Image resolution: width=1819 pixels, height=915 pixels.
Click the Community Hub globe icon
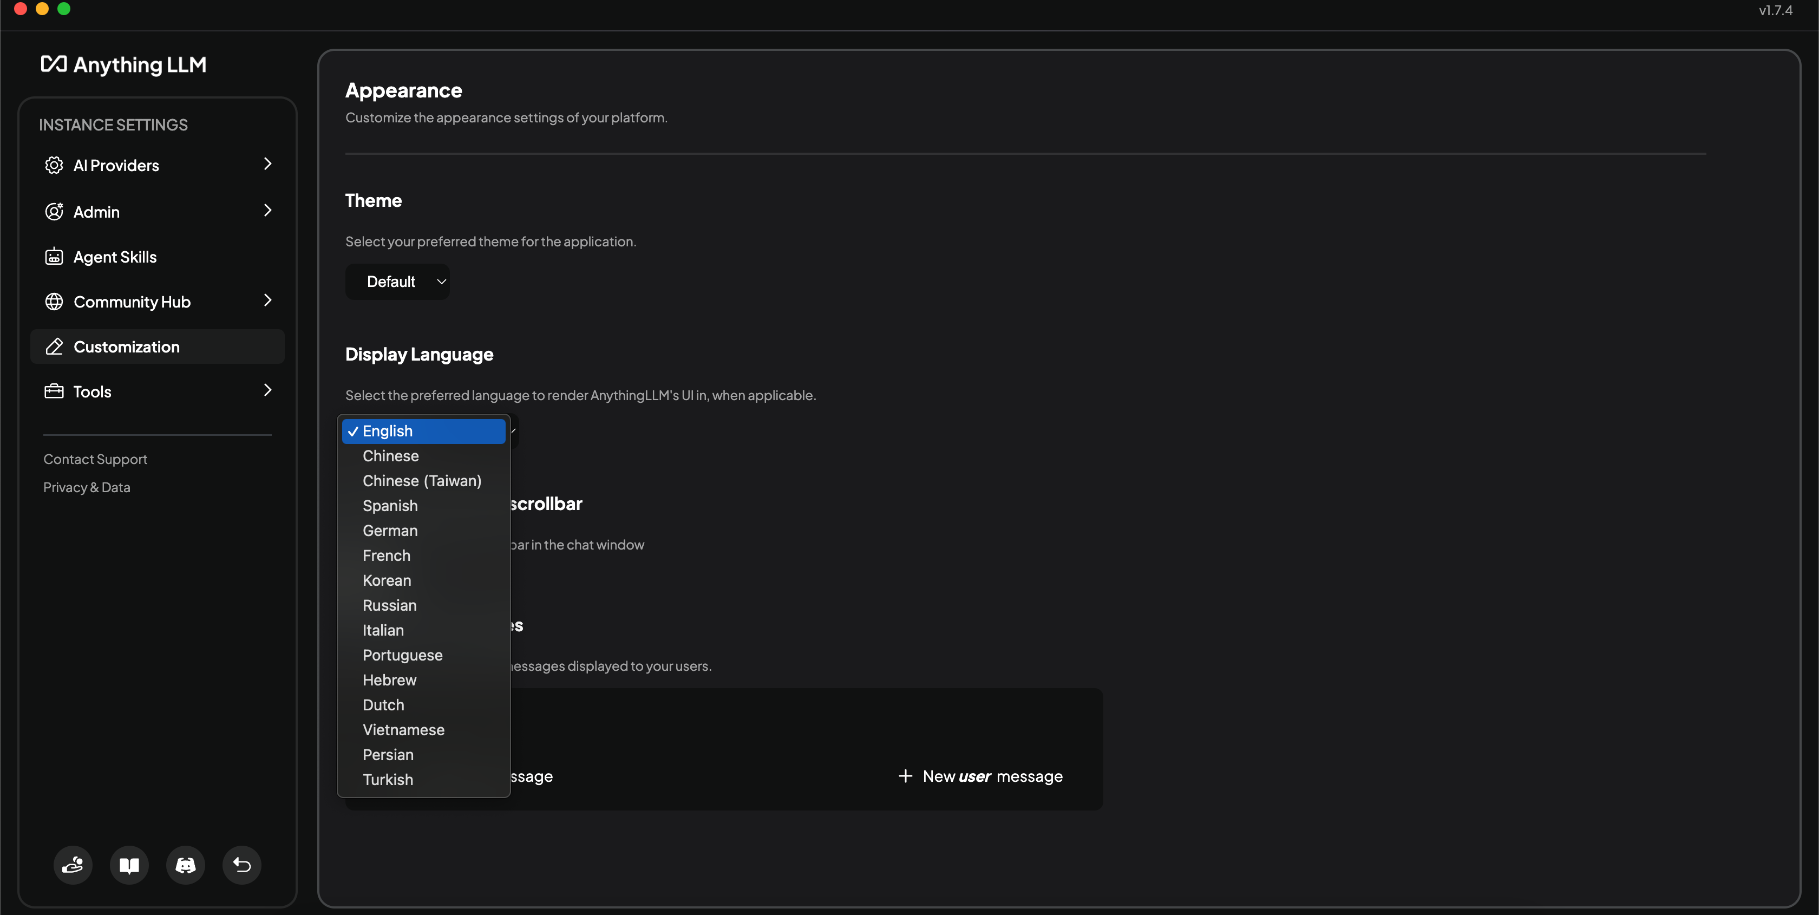pos(54,302)
